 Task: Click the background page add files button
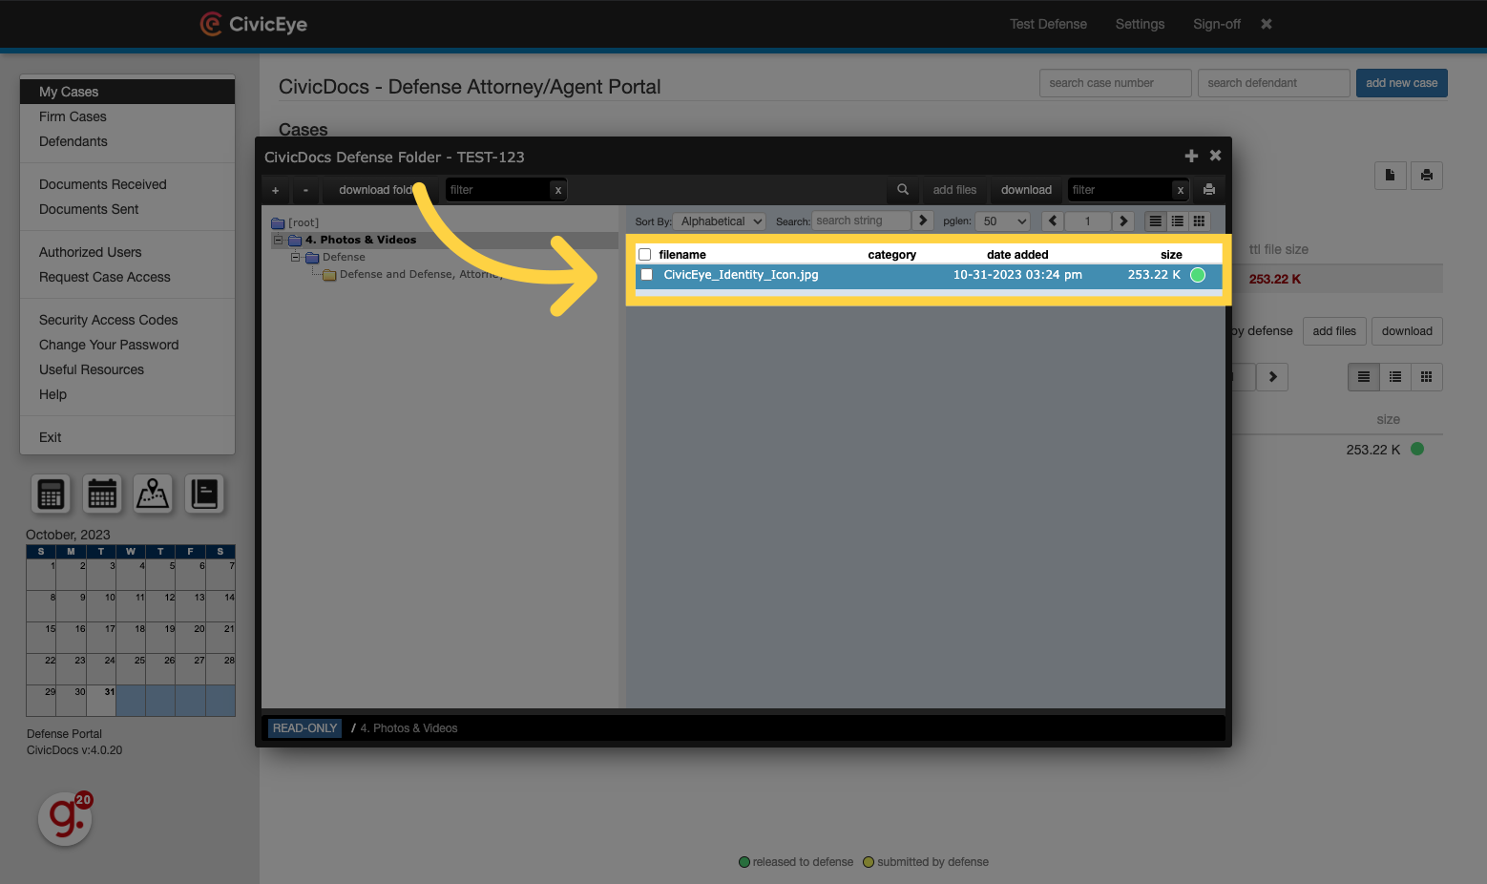[1334, 331]
